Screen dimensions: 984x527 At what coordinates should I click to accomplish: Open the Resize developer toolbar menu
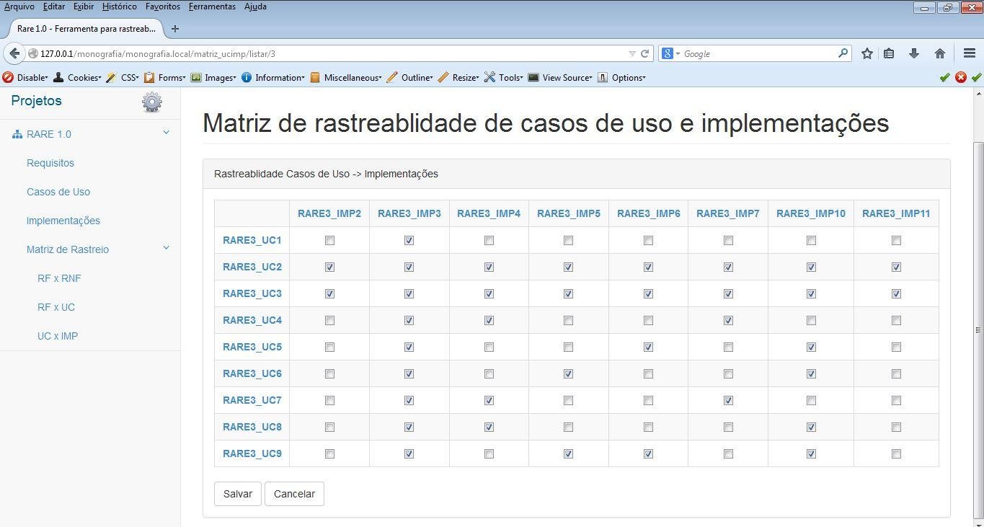point(458,77)
